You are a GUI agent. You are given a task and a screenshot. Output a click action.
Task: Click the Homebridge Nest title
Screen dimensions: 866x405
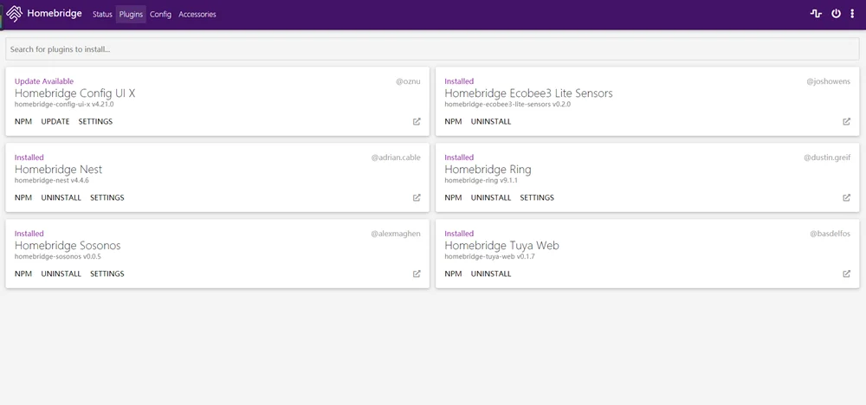(58, 170)
